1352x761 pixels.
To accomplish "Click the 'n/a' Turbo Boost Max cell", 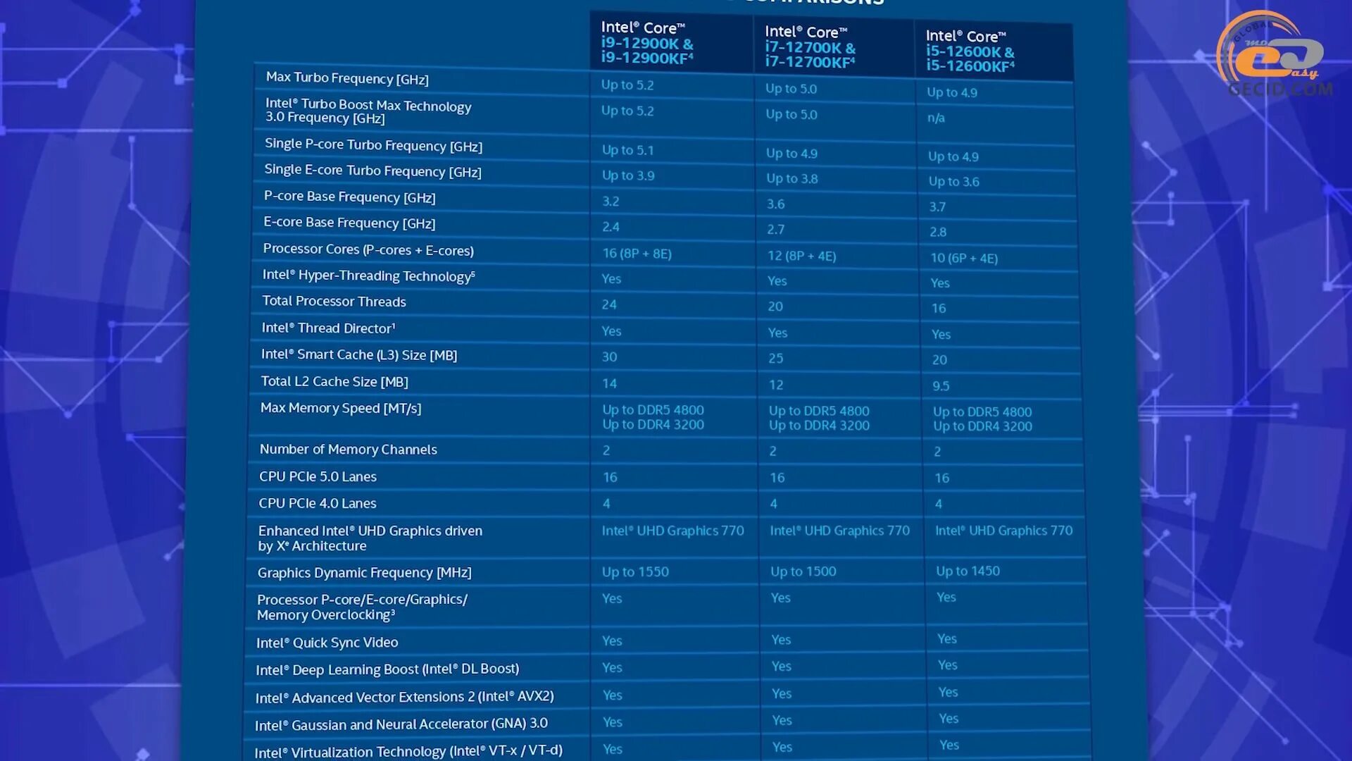I will point(936,118).
